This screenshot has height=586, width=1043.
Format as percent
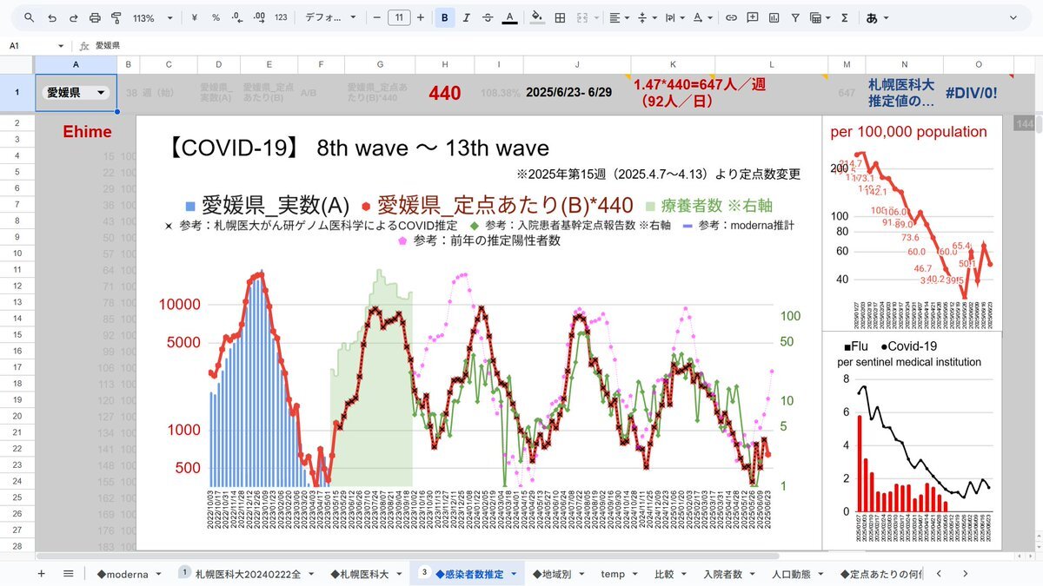pos(216,17)
